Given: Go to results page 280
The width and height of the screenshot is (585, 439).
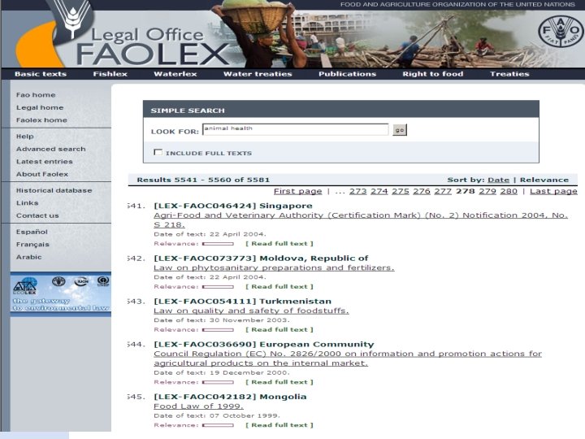Looking at the screenshot, I should click(509, 191).
